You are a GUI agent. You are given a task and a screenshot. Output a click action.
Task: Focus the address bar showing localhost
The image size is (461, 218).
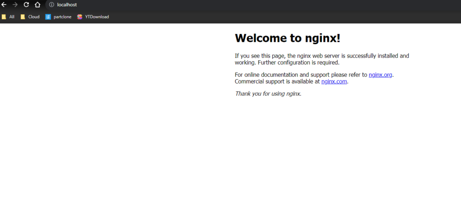[x=253, y=4]
